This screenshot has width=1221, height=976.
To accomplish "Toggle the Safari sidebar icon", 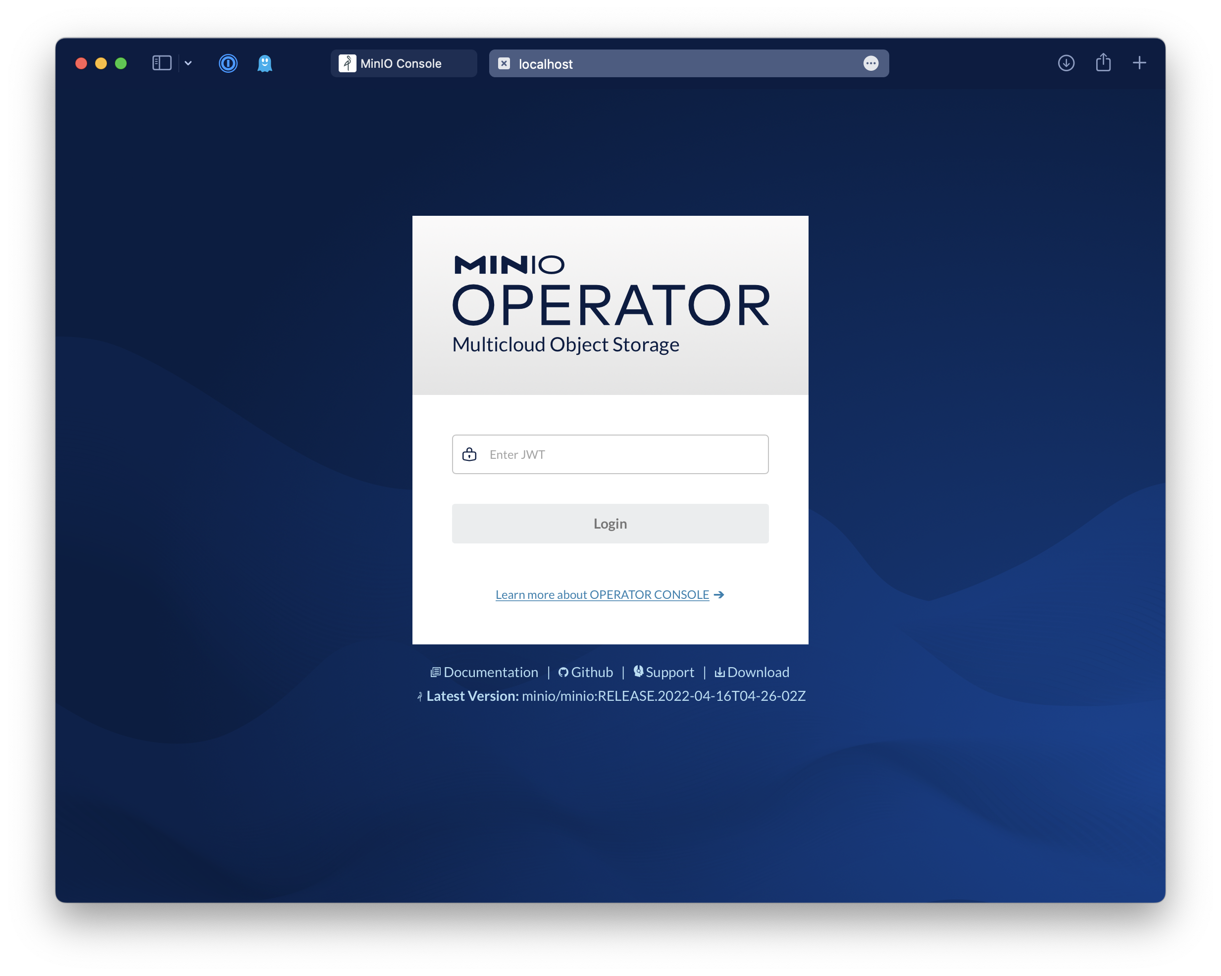I will pos(161,63).
